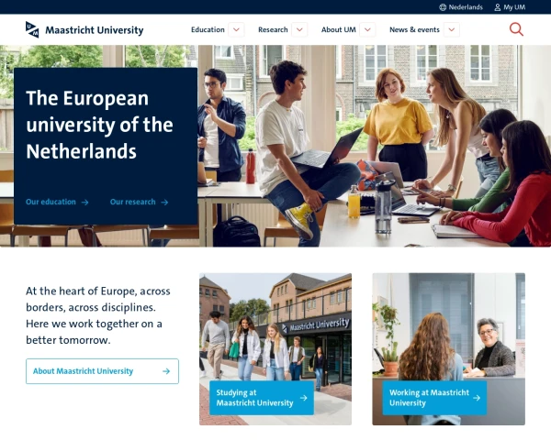Click arrow on Studying at Maastricht University card
Screen dimensions: 551x440
tap(304, 398)
